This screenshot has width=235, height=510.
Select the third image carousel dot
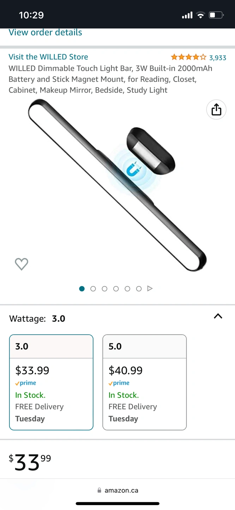[104, 289]
